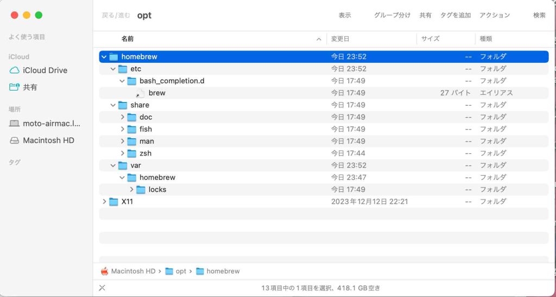This screenshot has height=297, width=556.
Task: Click the 27 バイト size cell
Action: 456,93
